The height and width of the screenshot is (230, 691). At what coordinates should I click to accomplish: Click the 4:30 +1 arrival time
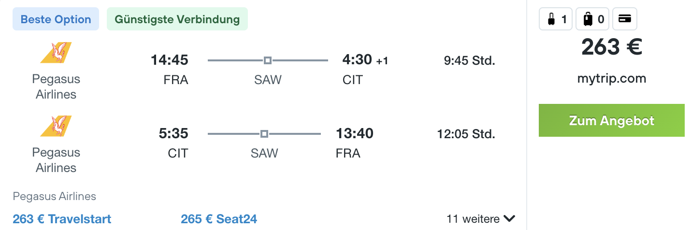(x=365, y=60)
